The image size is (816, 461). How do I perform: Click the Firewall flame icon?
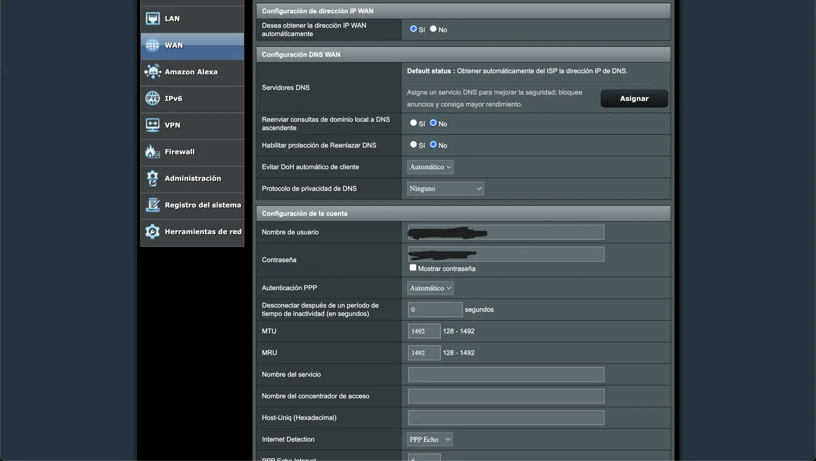pos(152,152)
